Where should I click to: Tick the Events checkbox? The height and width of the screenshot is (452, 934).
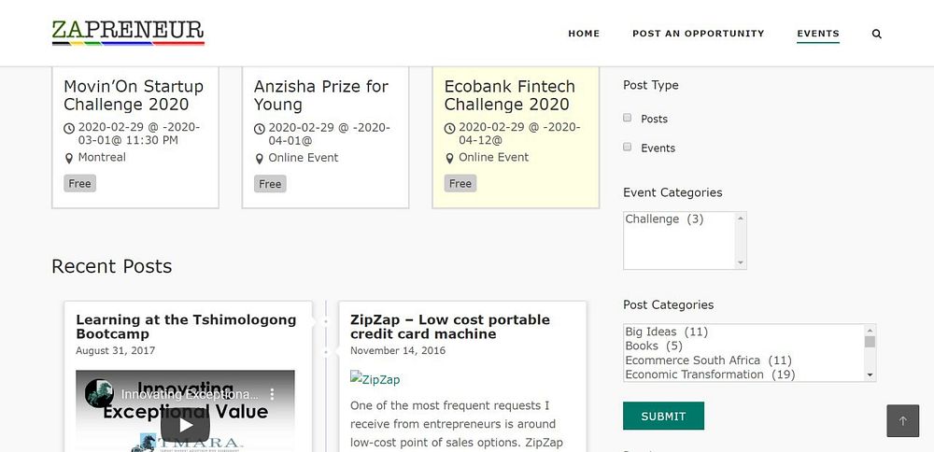click(628, 148)
